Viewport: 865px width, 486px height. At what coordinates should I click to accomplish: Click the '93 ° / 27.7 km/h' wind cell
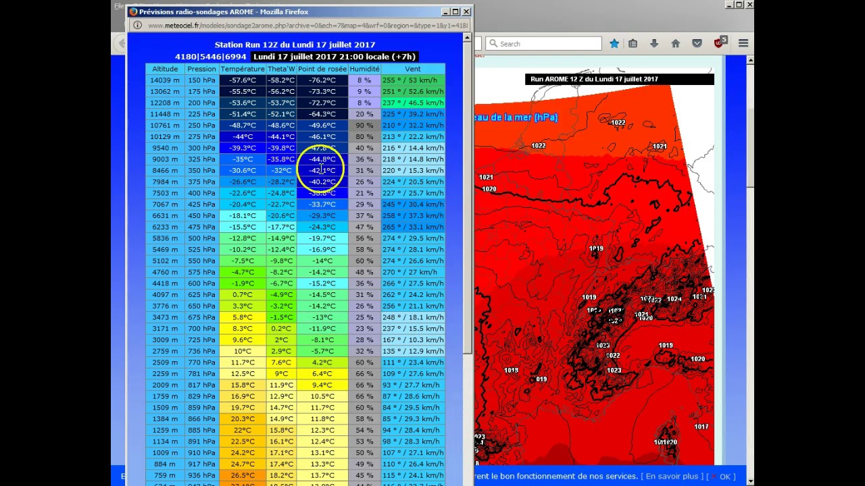pyautogui.click(x=413, y=385)
